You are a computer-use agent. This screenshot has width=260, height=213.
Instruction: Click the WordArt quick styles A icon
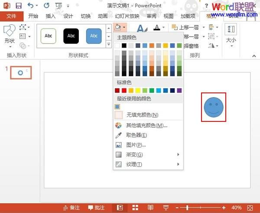[141, 28]
